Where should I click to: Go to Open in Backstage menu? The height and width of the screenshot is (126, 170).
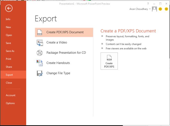click(x=13, y=35)
